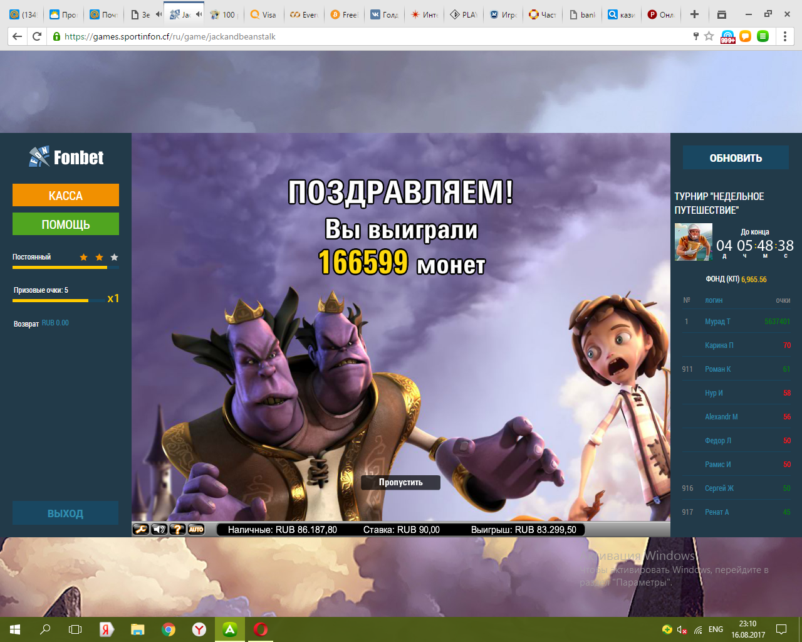Viewport: 802px width, 642px height.
Task: Click the Пропустить skip button
Action: (400, 482)
